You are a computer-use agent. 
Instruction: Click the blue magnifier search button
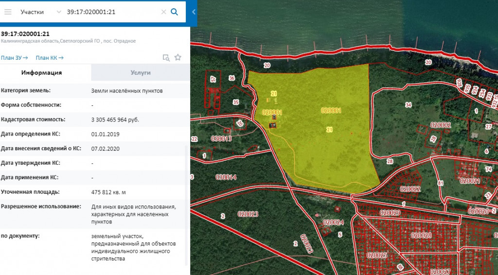pos(175,12)
